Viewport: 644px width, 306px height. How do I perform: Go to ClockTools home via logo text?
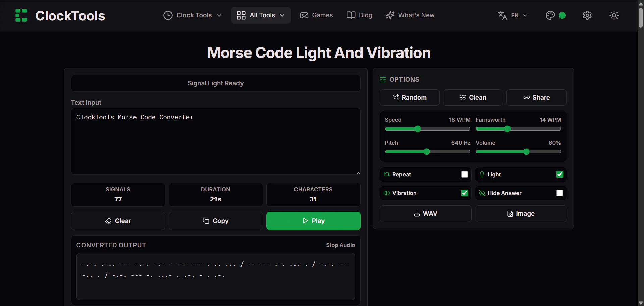70,16
